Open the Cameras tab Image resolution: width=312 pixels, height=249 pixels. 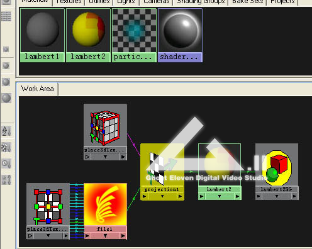click(157, 2)
